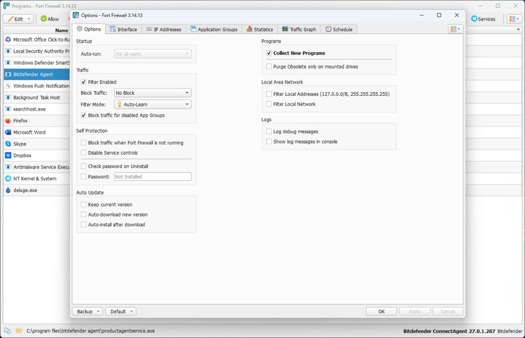
Task: Click the Antimalware Service Executable row icon
Action: [x=8, y=167]
